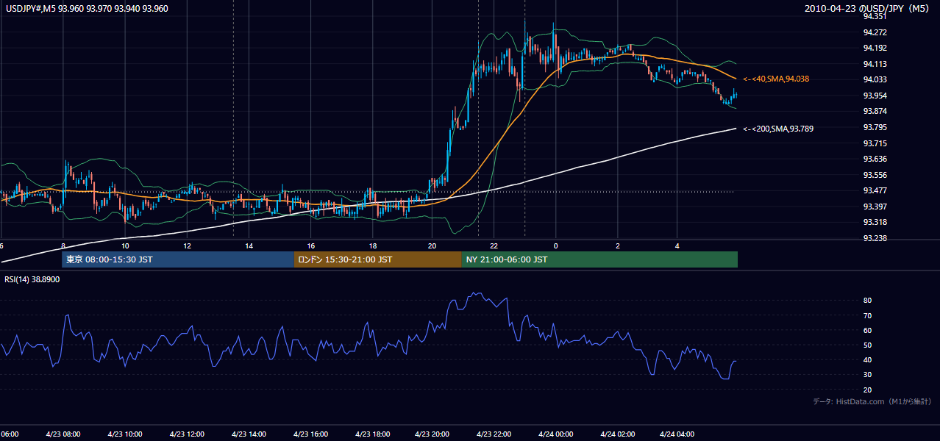Click the 4/24 00:00 time axis label

pyautogui.click(x=556, y=434)
